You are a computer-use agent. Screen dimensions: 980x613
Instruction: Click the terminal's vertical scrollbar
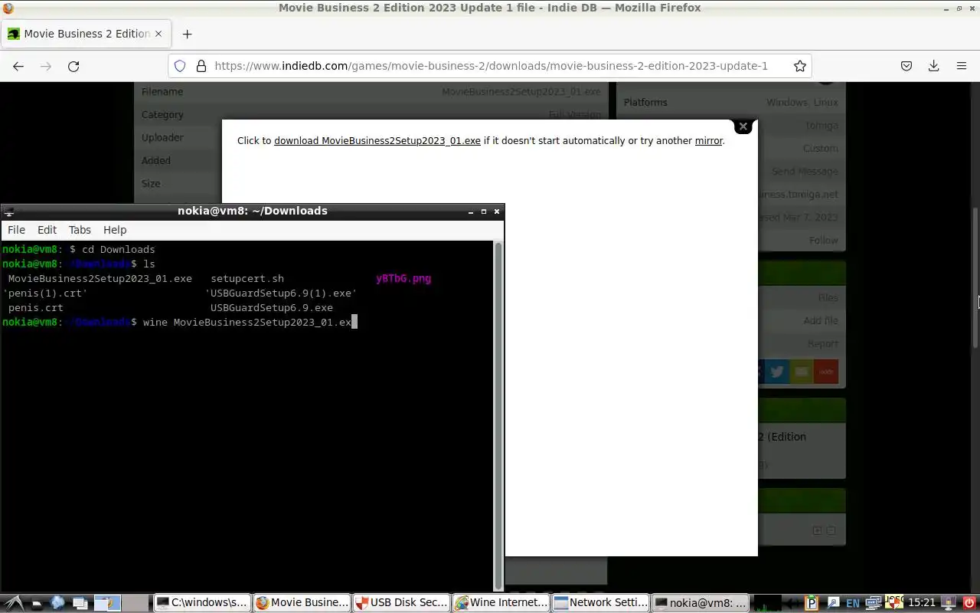click(499, 415)
